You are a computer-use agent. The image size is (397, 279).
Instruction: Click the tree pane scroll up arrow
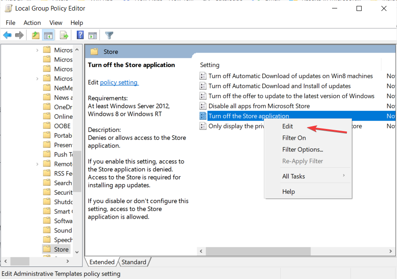point(77,50)
